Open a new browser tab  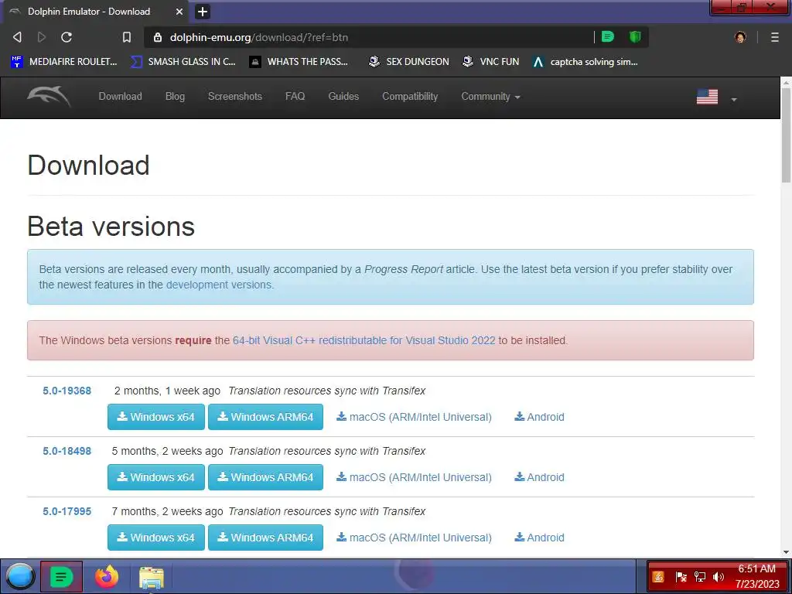[202, 11]
